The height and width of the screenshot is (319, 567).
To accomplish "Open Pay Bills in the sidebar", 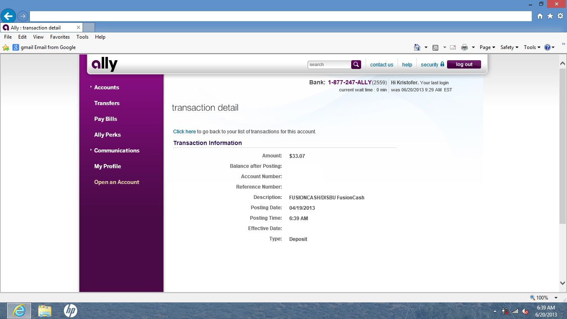I will pyautogui.click(x=105, y=119).
